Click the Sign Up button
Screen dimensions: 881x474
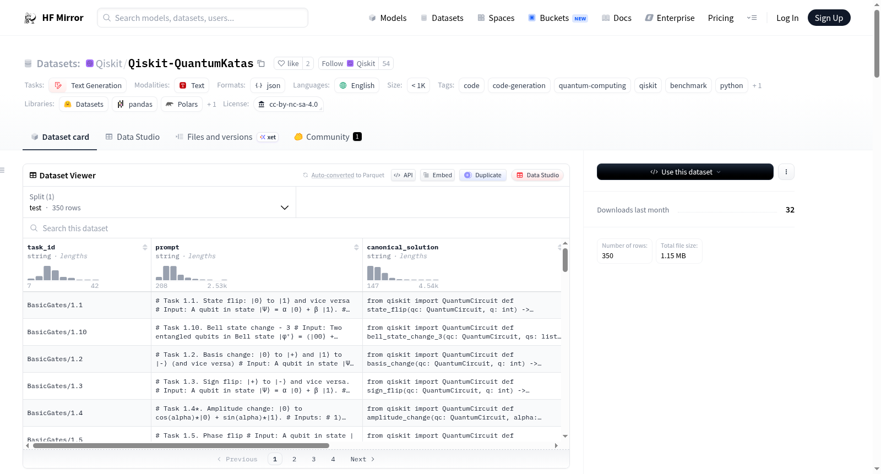point(829,18)
